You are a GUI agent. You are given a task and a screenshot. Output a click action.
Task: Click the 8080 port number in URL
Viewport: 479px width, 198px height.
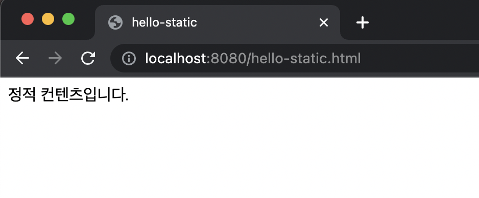228,58
